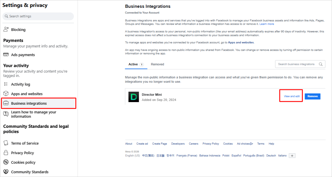Viewport: 332px width, 177px height.
Task: Click the Cookies policy icon
Action: (x=6, y=162)
